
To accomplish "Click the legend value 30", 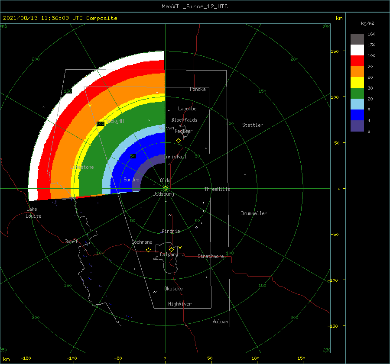I will (x=370, y=88).
